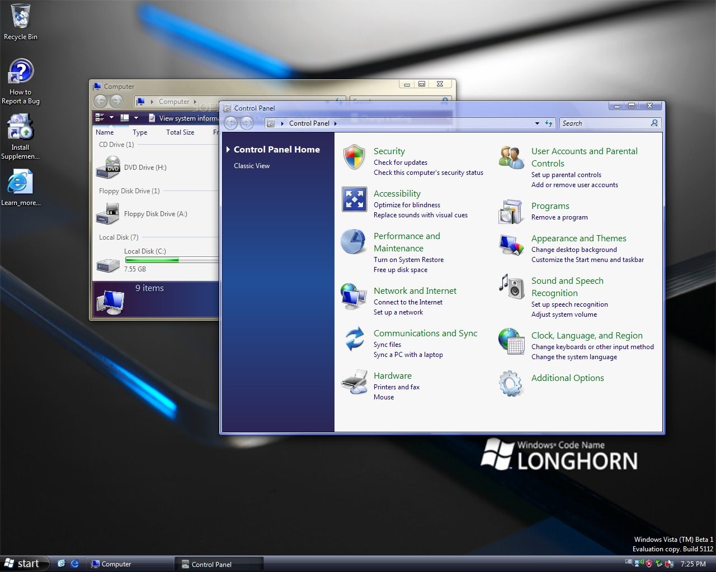Click View system information in Computer toolbar
716x572 pixels.
coord(183,118)
